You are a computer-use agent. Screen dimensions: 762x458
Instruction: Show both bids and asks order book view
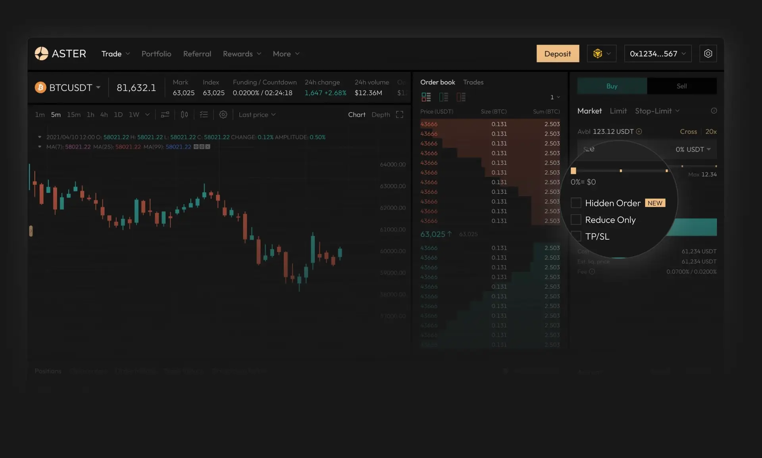tap(426, 97)
